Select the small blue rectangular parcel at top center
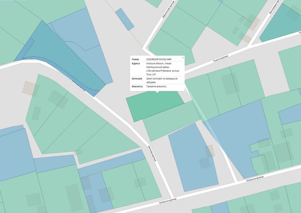Screen dimensions: 301x213 click(x=125, y=19)
